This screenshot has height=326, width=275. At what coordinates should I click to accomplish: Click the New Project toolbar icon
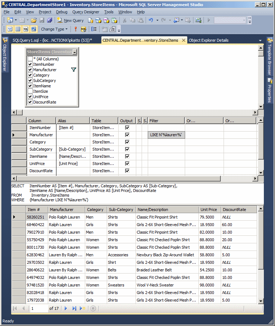click(10, 20)
